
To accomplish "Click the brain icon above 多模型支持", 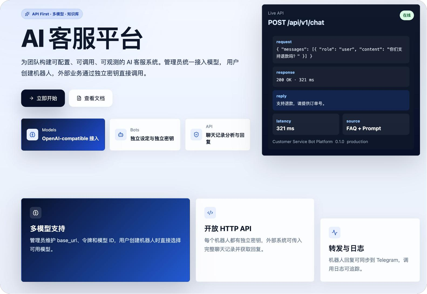I will [x=36, y=213].
